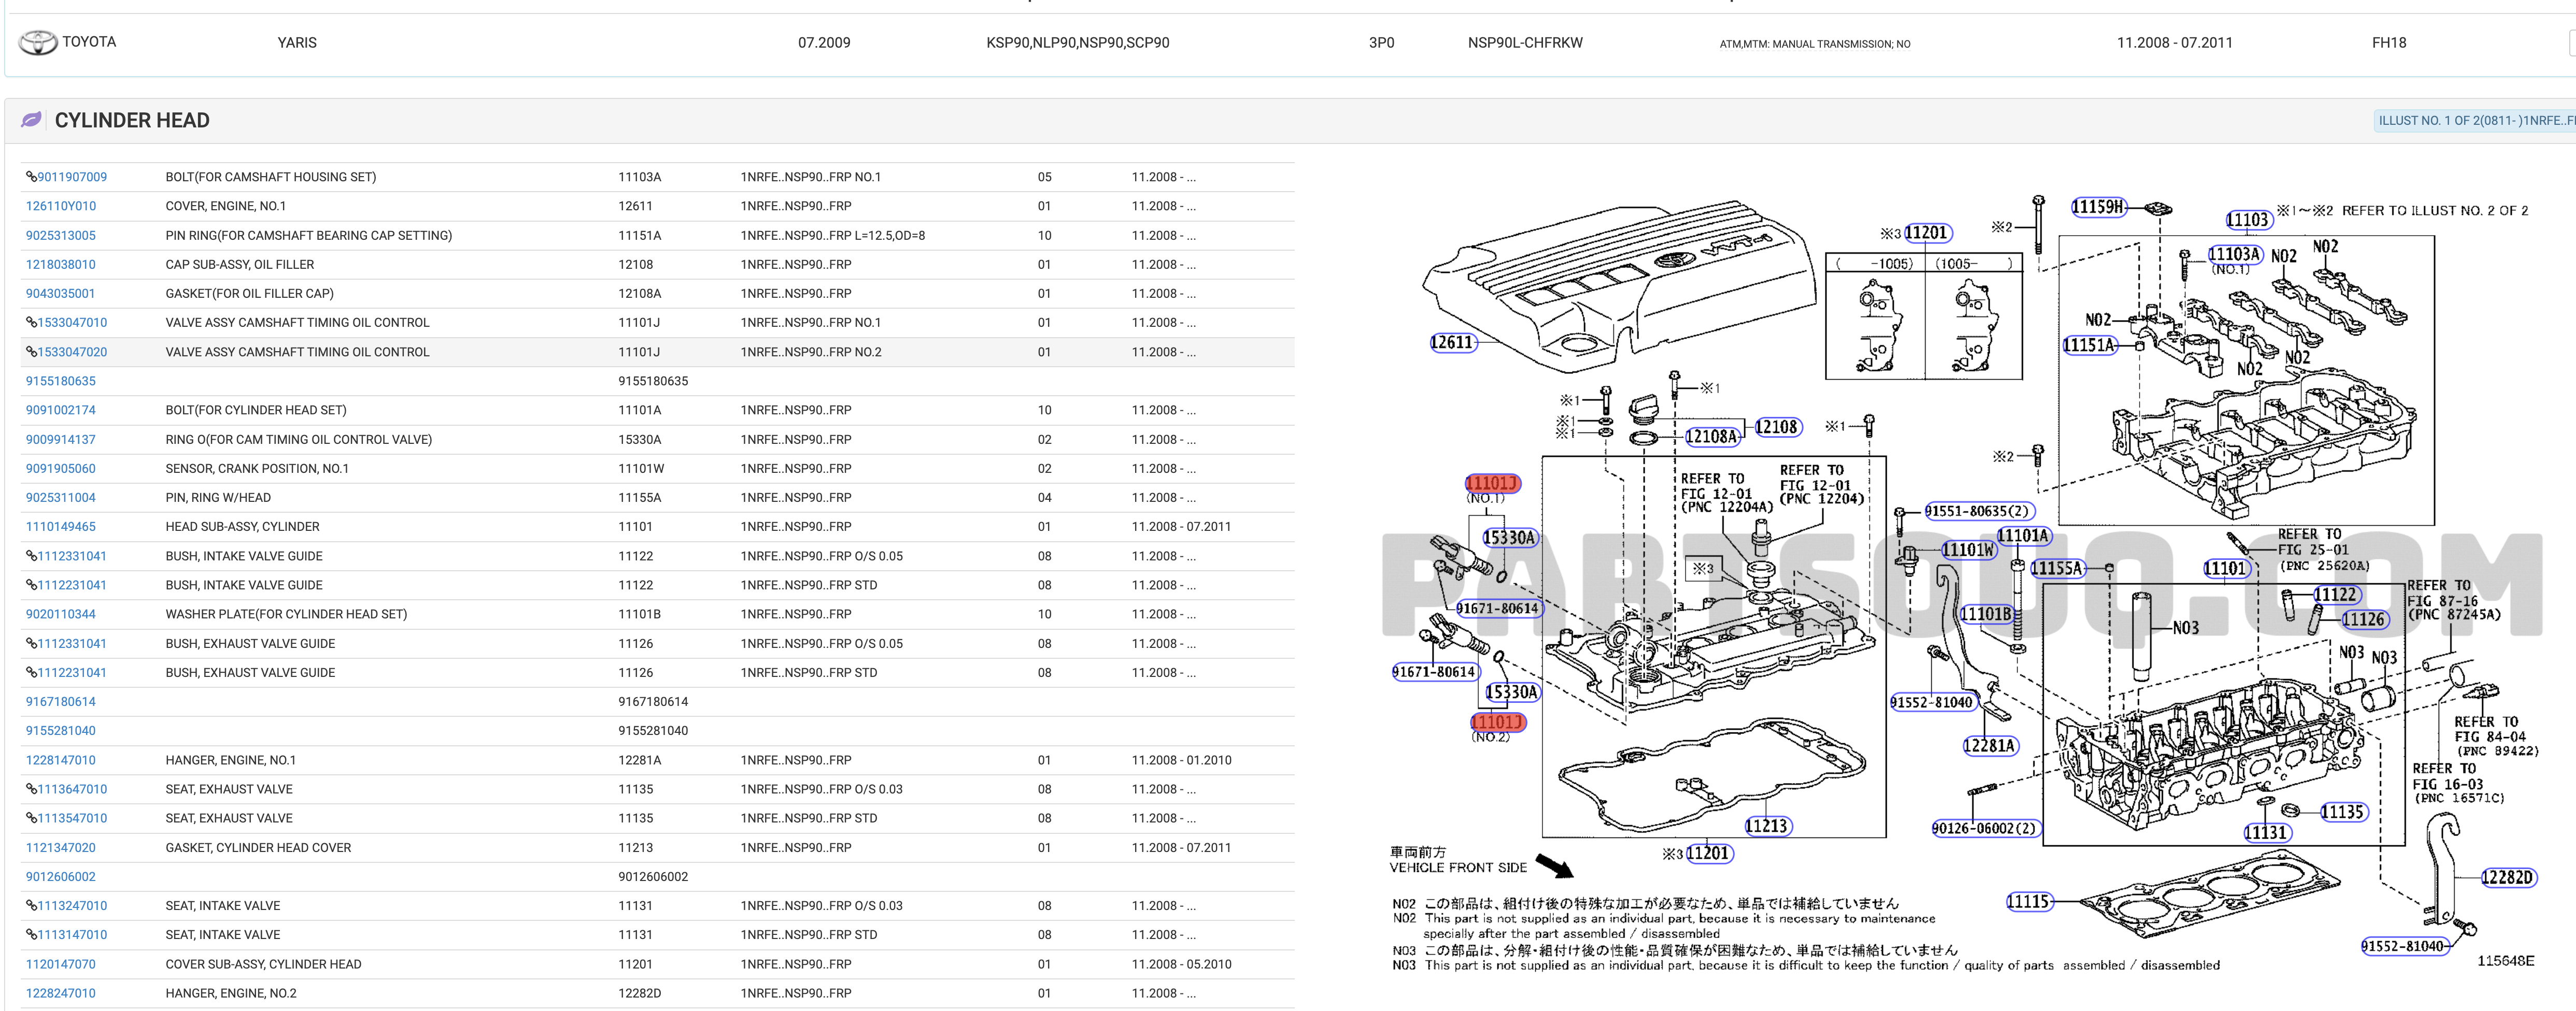This screenshot has width=2576, height=1011.
Task: Click the link icon next to 1113647010 exhaust valve seat
Action: point(31,788)
